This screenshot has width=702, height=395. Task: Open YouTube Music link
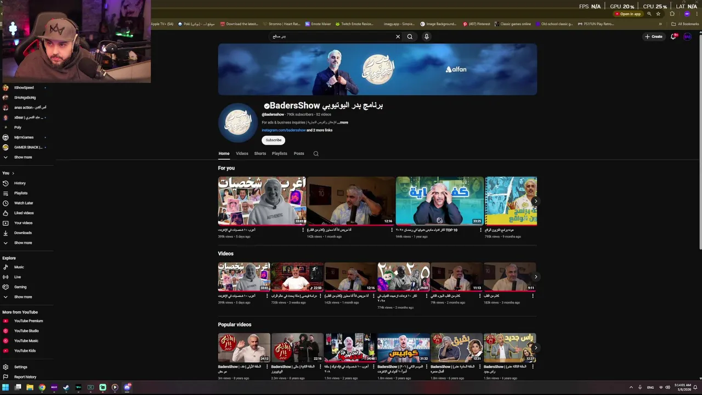[26, 341]
